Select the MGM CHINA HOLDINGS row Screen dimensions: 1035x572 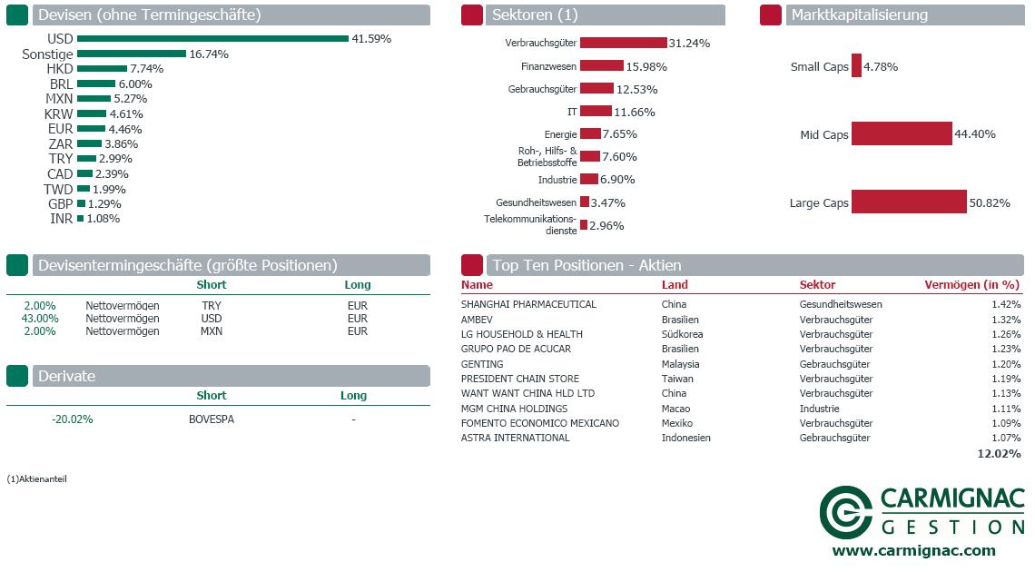741,409
